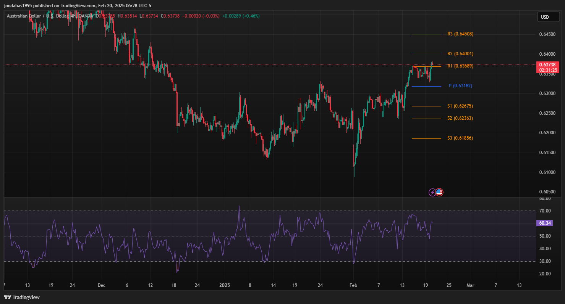The image size is (565, 304).
Task: Click the RSI value tag 60.34
Action: [x=544, y=223]
